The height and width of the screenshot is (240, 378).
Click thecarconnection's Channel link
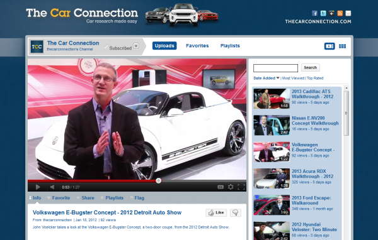click(x=70, y=49)
